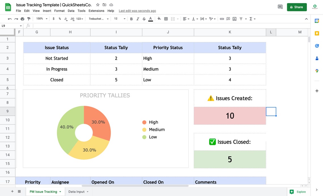
Task: Click 'Last edit was seconds ago' link
Action: (137, 11)
